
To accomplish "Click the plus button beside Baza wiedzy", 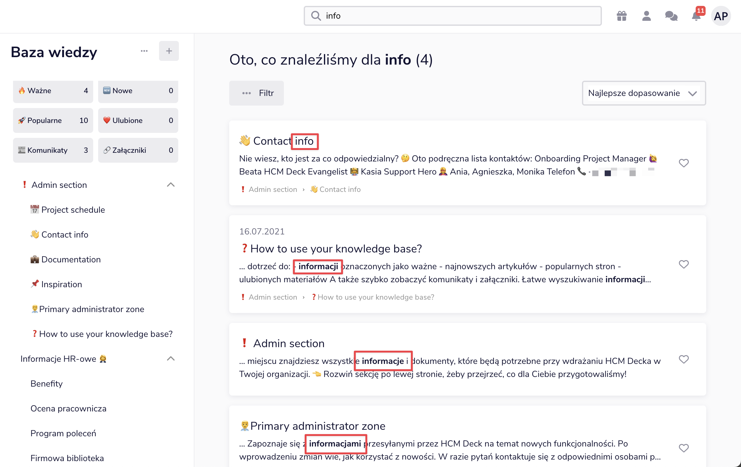I will click(169, 51).
